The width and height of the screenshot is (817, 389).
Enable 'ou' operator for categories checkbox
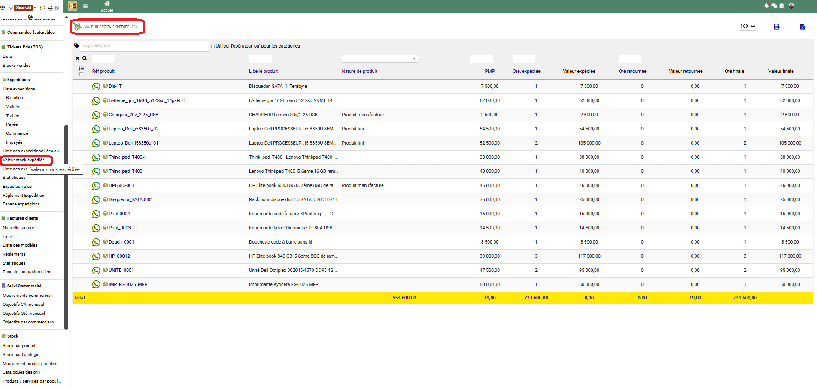coord(213,46)
